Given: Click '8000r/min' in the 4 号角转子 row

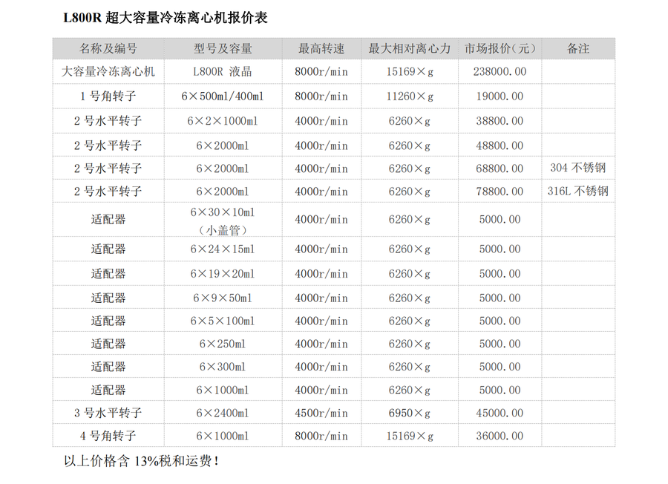Looking at the screenshot, I should (x=321, y=436).
